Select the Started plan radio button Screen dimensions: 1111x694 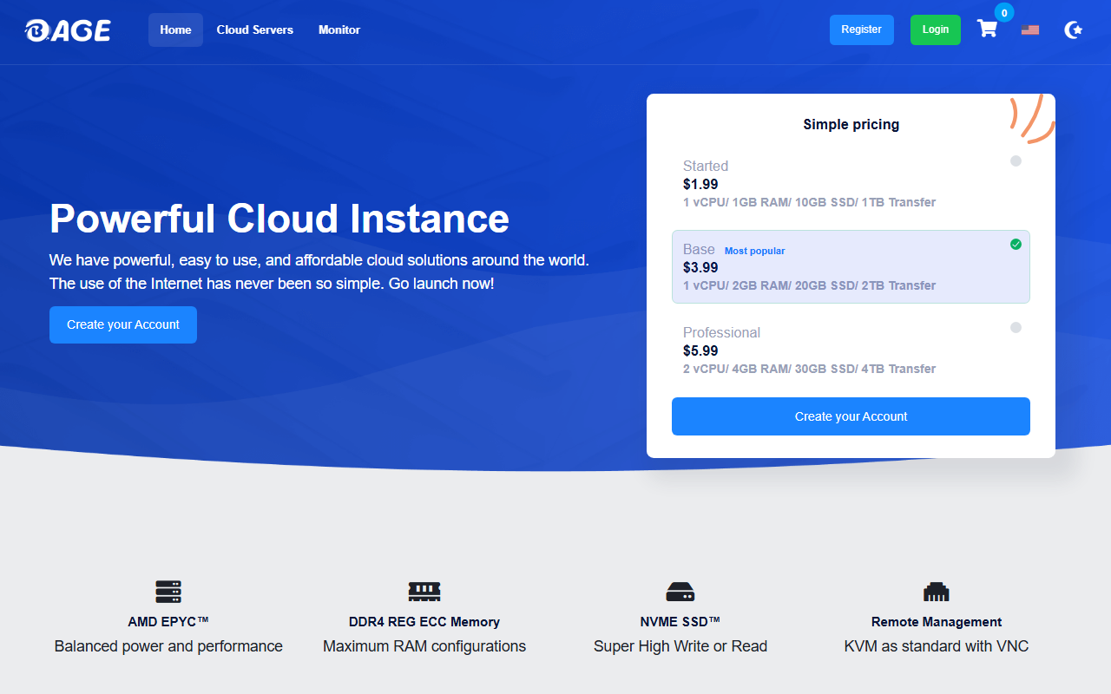click(x=1016, y=161)
